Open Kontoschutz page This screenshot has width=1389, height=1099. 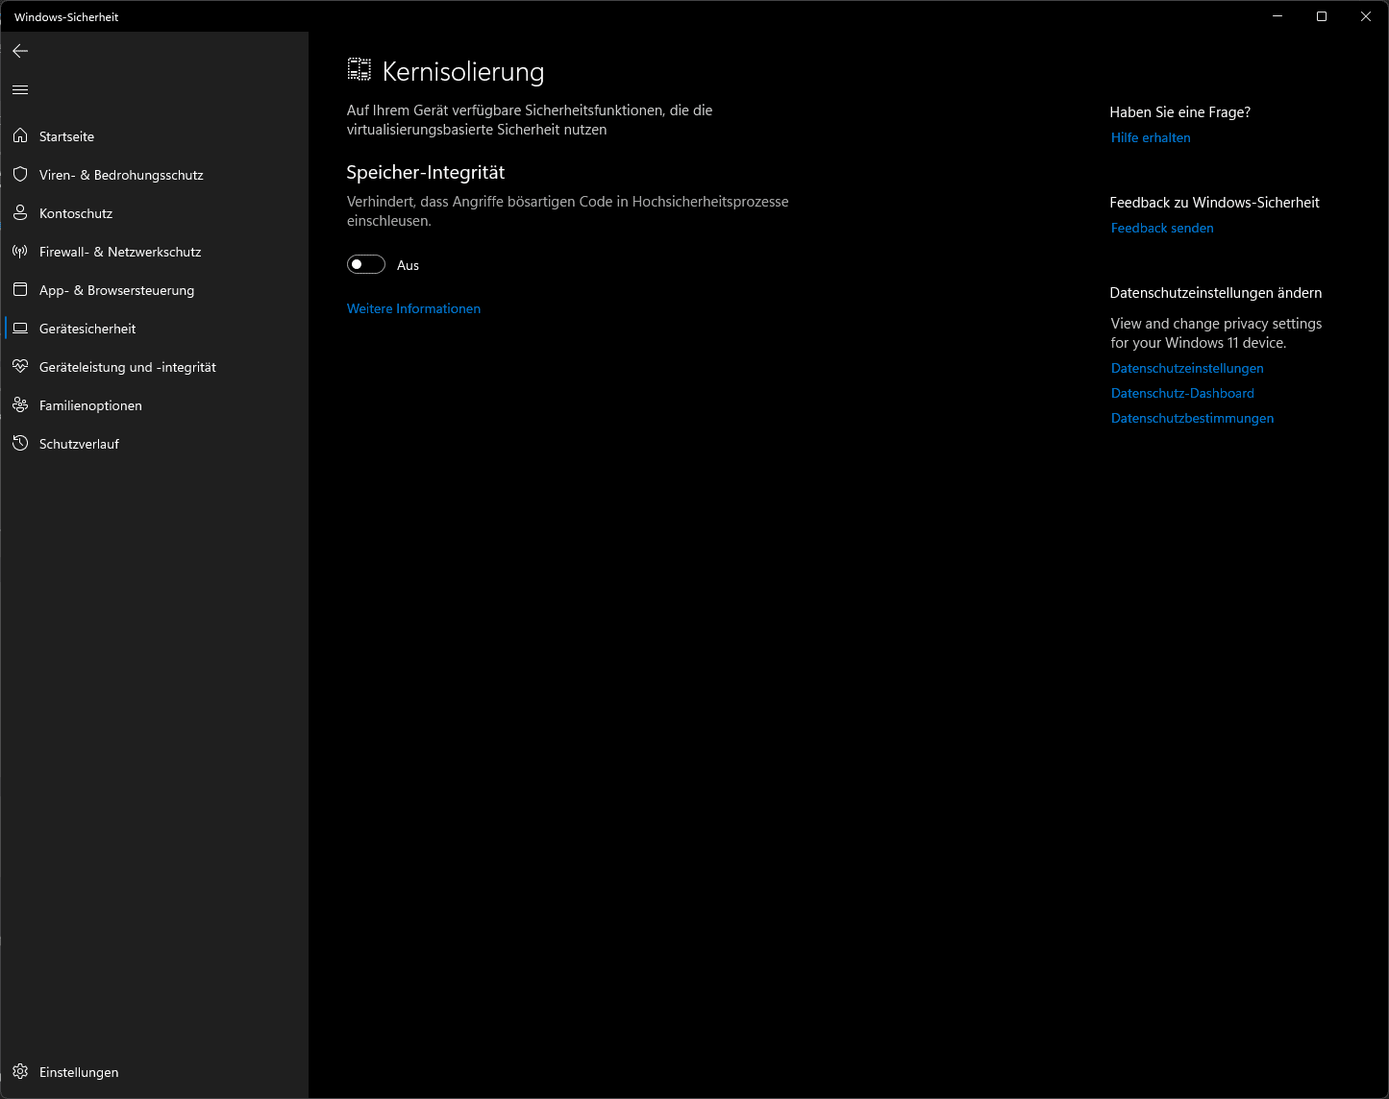coord(154,213)
